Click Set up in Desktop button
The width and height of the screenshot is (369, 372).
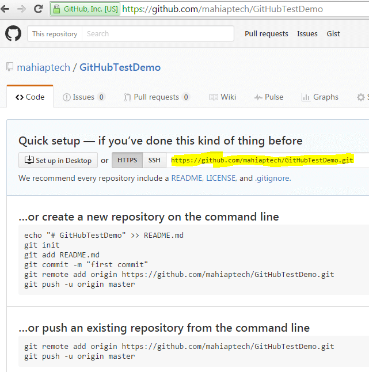click(x=58, y=160)
